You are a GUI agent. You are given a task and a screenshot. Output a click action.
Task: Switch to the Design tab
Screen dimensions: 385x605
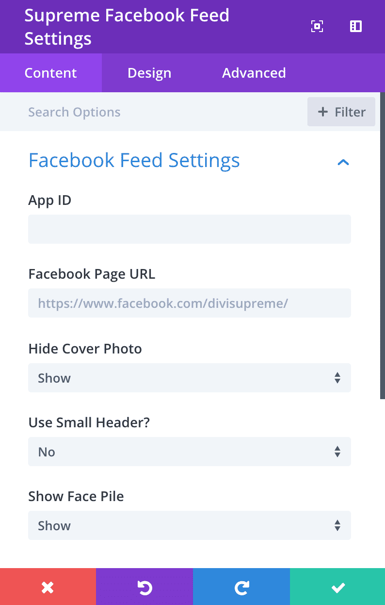pyautogui.click(x=149, y=73)
